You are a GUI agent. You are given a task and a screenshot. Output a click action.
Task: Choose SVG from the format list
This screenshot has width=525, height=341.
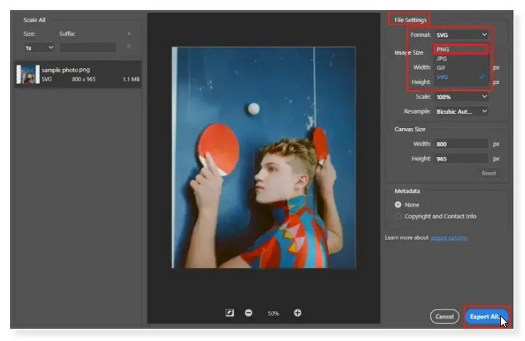coord(461,77)
